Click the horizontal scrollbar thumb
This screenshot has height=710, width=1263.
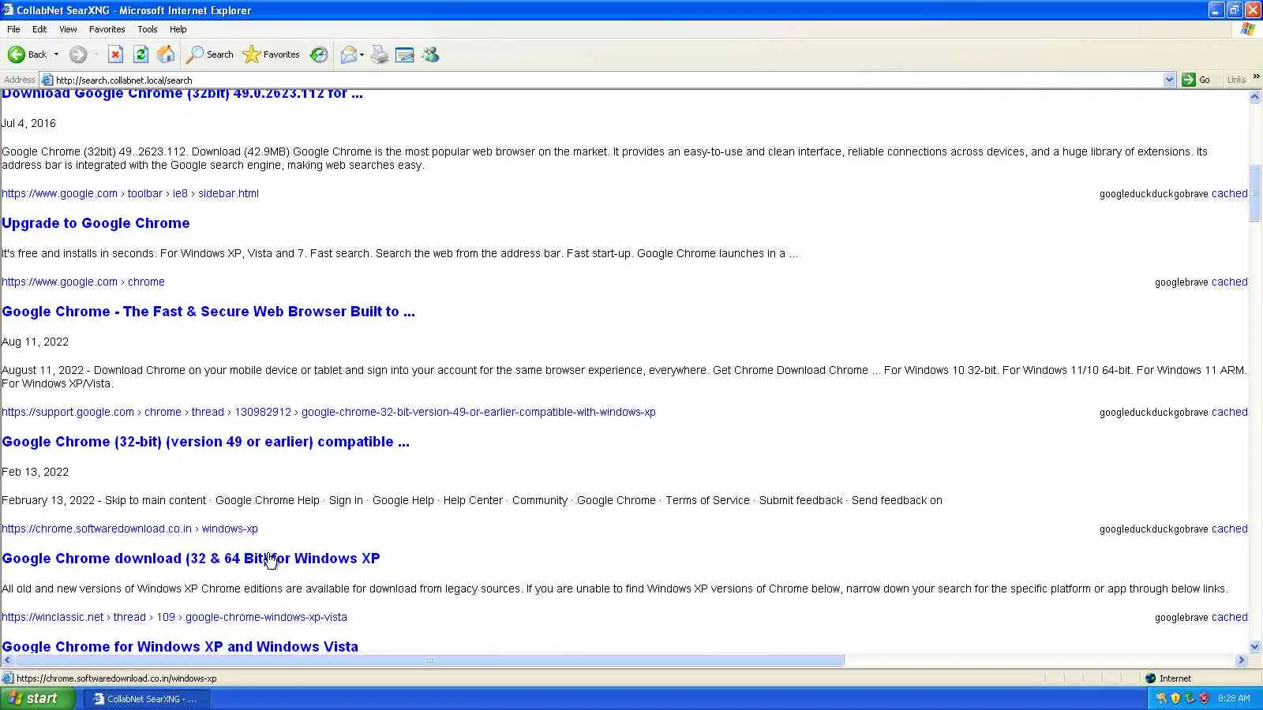[x=429, y=660]
